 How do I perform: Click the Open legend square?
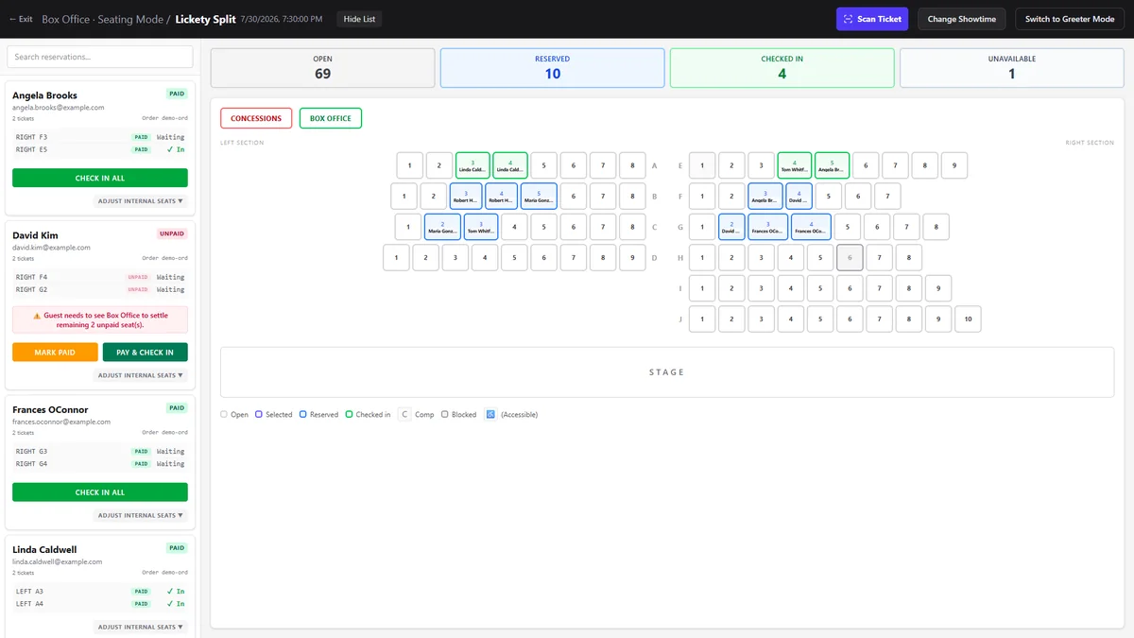point(224,414)
